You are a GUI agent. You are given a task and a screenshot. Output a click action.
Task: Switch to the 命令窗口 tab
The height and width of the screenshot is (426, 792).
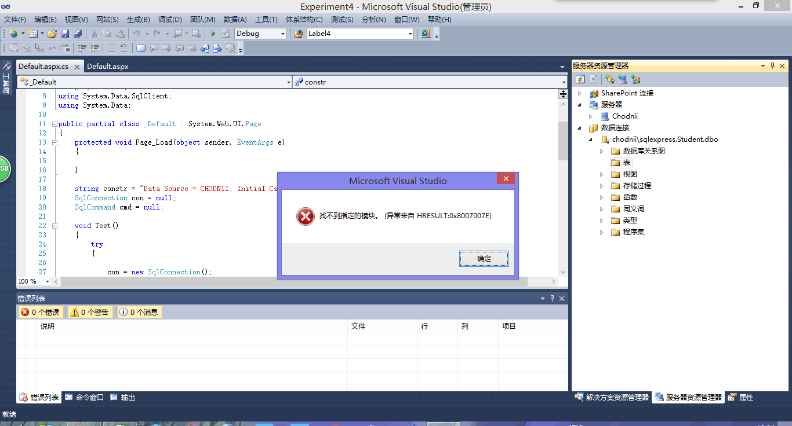[x=85, y=398]
